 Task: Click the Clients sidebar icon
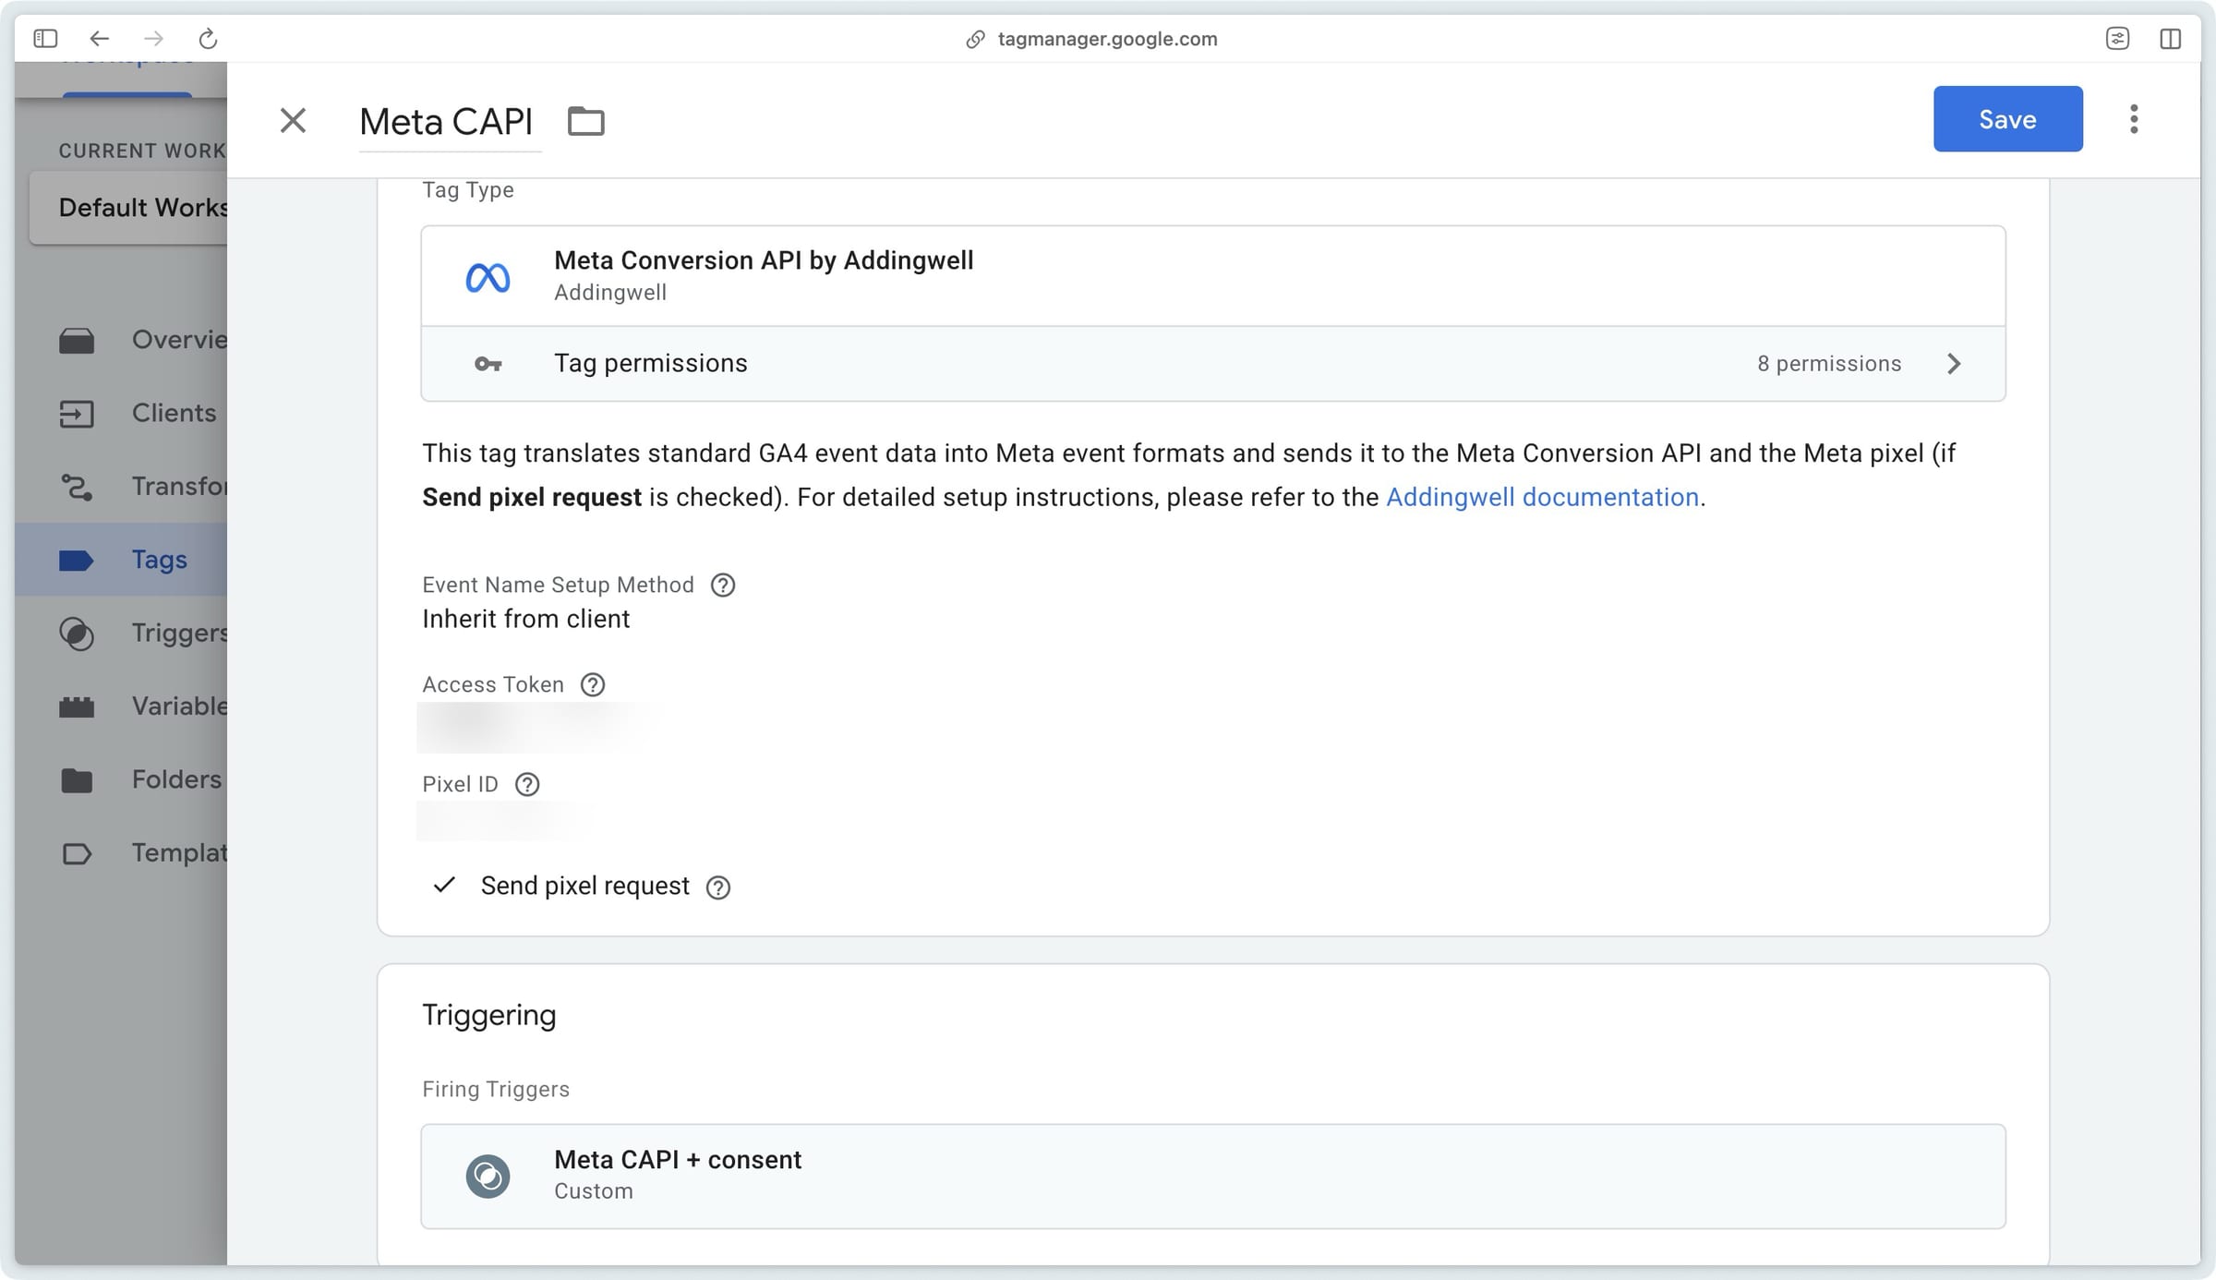(77, 414)
